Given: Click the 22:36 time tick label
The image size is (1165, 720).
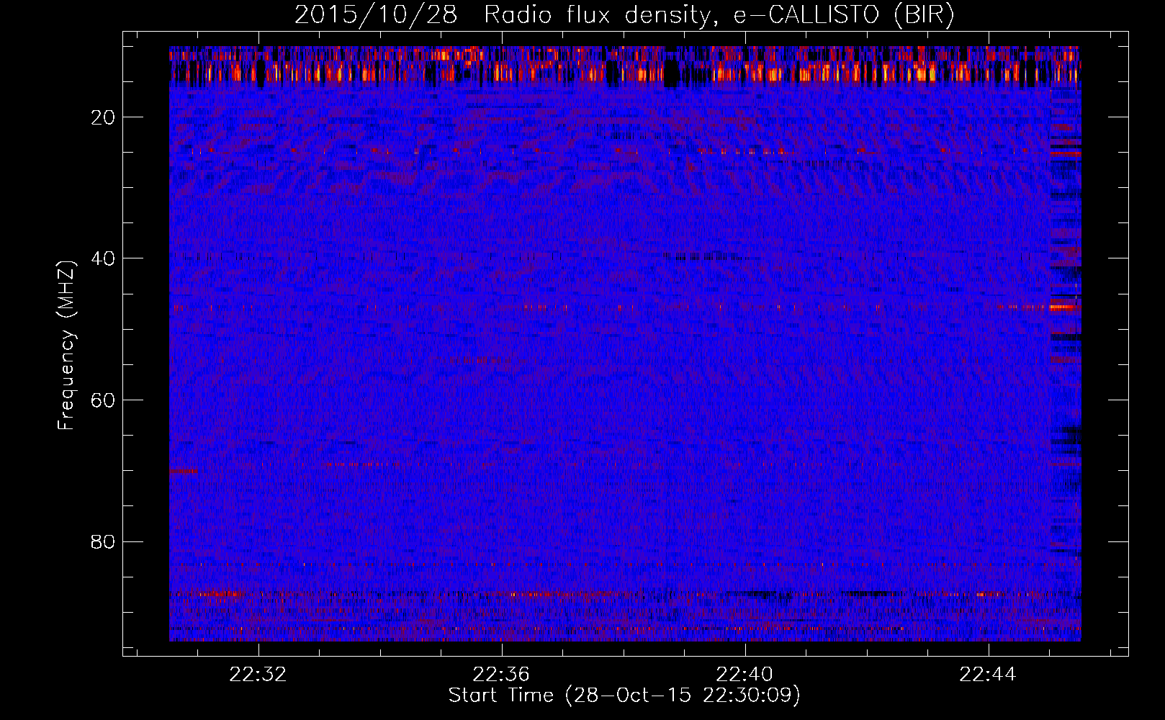Looking at the screenshot, I should 501,674.
